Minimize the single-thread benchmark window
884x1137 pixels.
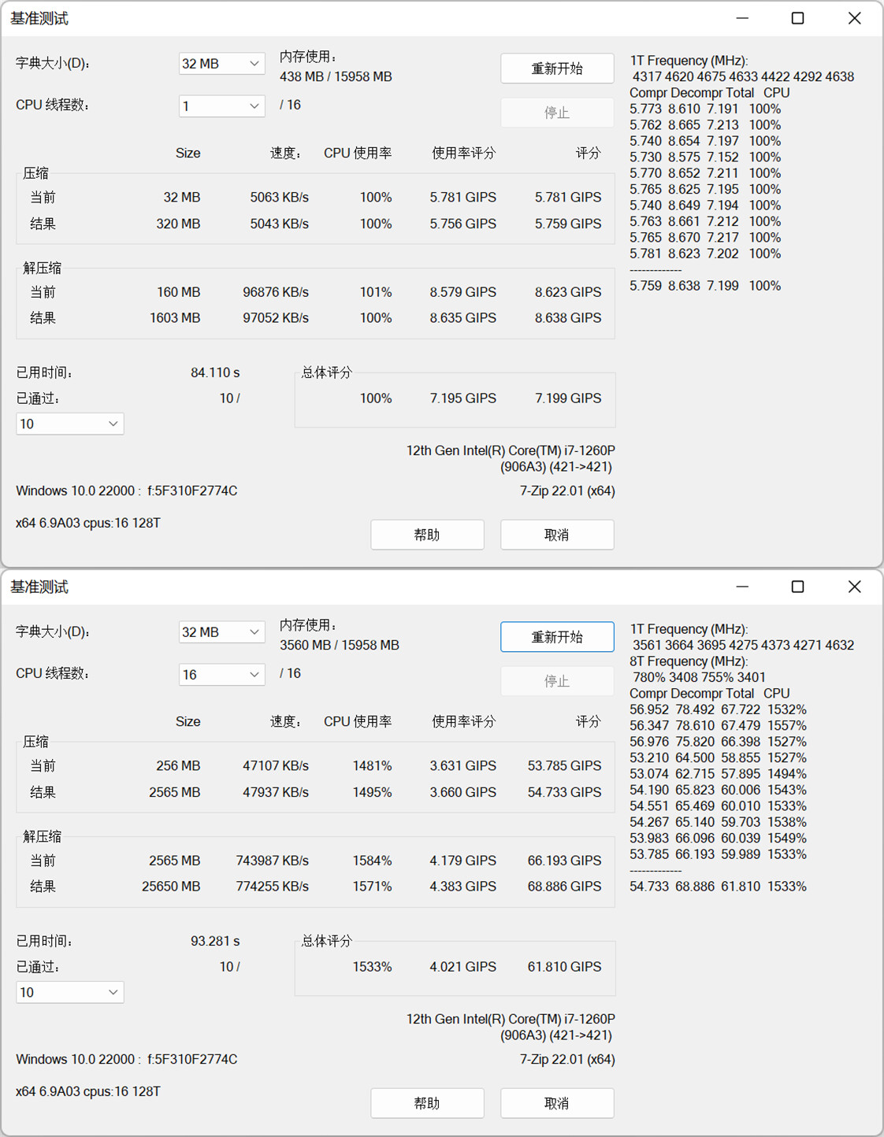coord(742,18)
